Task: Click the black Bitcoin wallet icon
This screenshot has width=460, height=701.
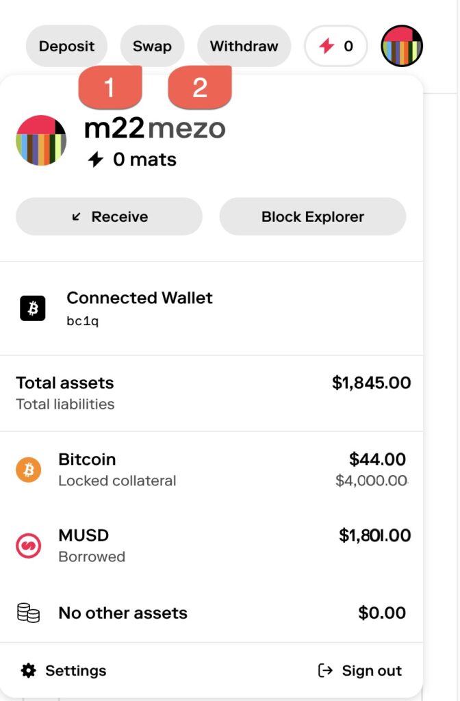Action: click(32, 309)
